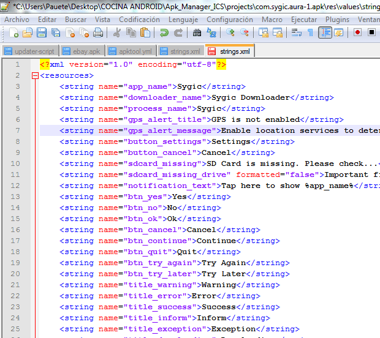Image resolution: width=380 pixels, height=338 pixels.
Task: Click the "Continue" string value
Action: point(216,241)
